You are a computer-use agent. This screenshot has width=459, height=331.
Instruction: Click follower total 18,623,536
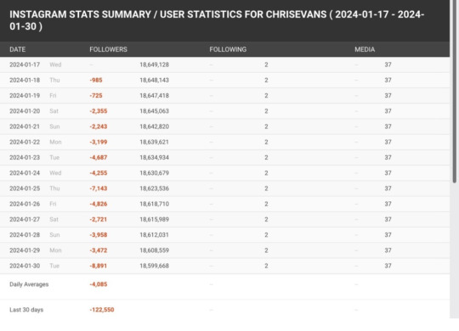pyautogui.click(x=154, y=188)
